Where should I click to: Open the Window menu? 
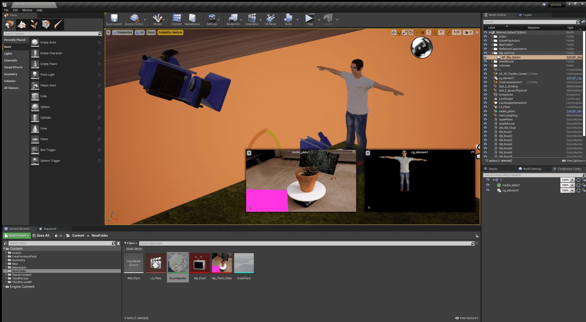[27, 10]
